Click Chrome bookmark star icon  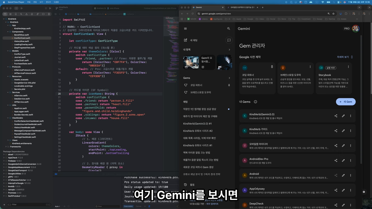coord(333,14)
